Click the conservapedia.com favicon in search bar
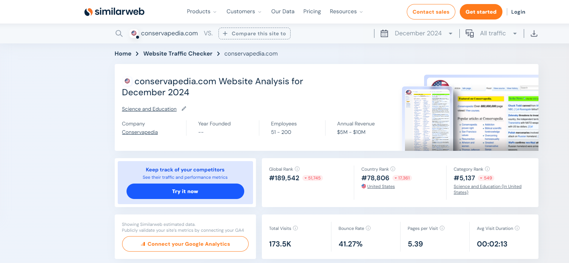Image resolution: width=569 pixels, height=263 pixels. (x=134, y=33)
